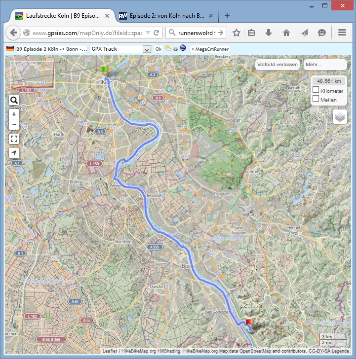Zoom in the map with plus button
This screenshot has height=359, width=356.
pos(14,114)
